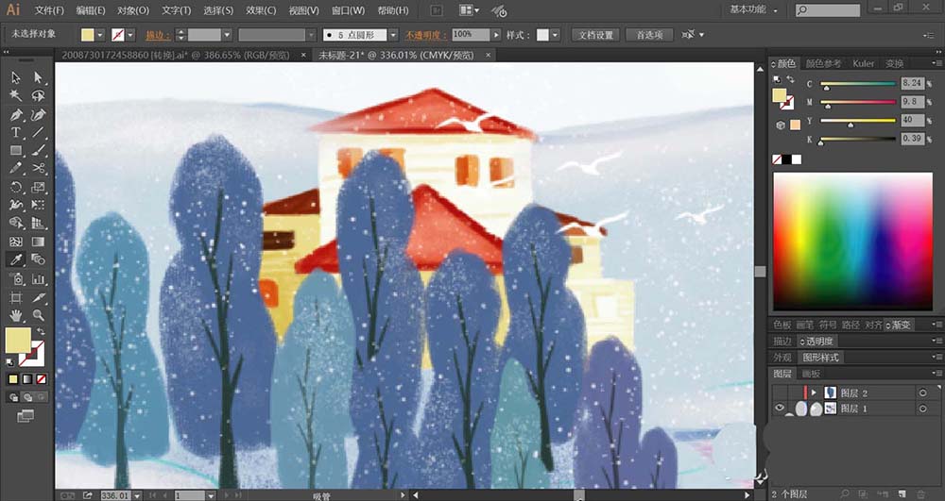The width and height of the screenshot is (945, 501).
Task: Click the 文档设置 button
Action: click(x=596, y=35)
